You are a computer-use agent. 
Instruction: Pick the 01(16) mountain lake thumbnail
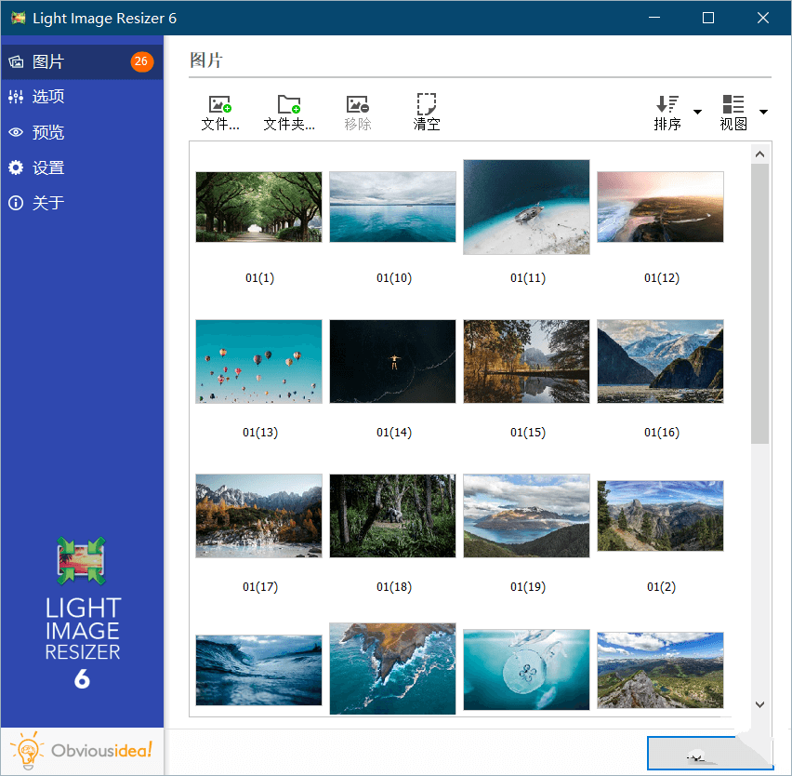pyautogui.click(x=660, y=362)
